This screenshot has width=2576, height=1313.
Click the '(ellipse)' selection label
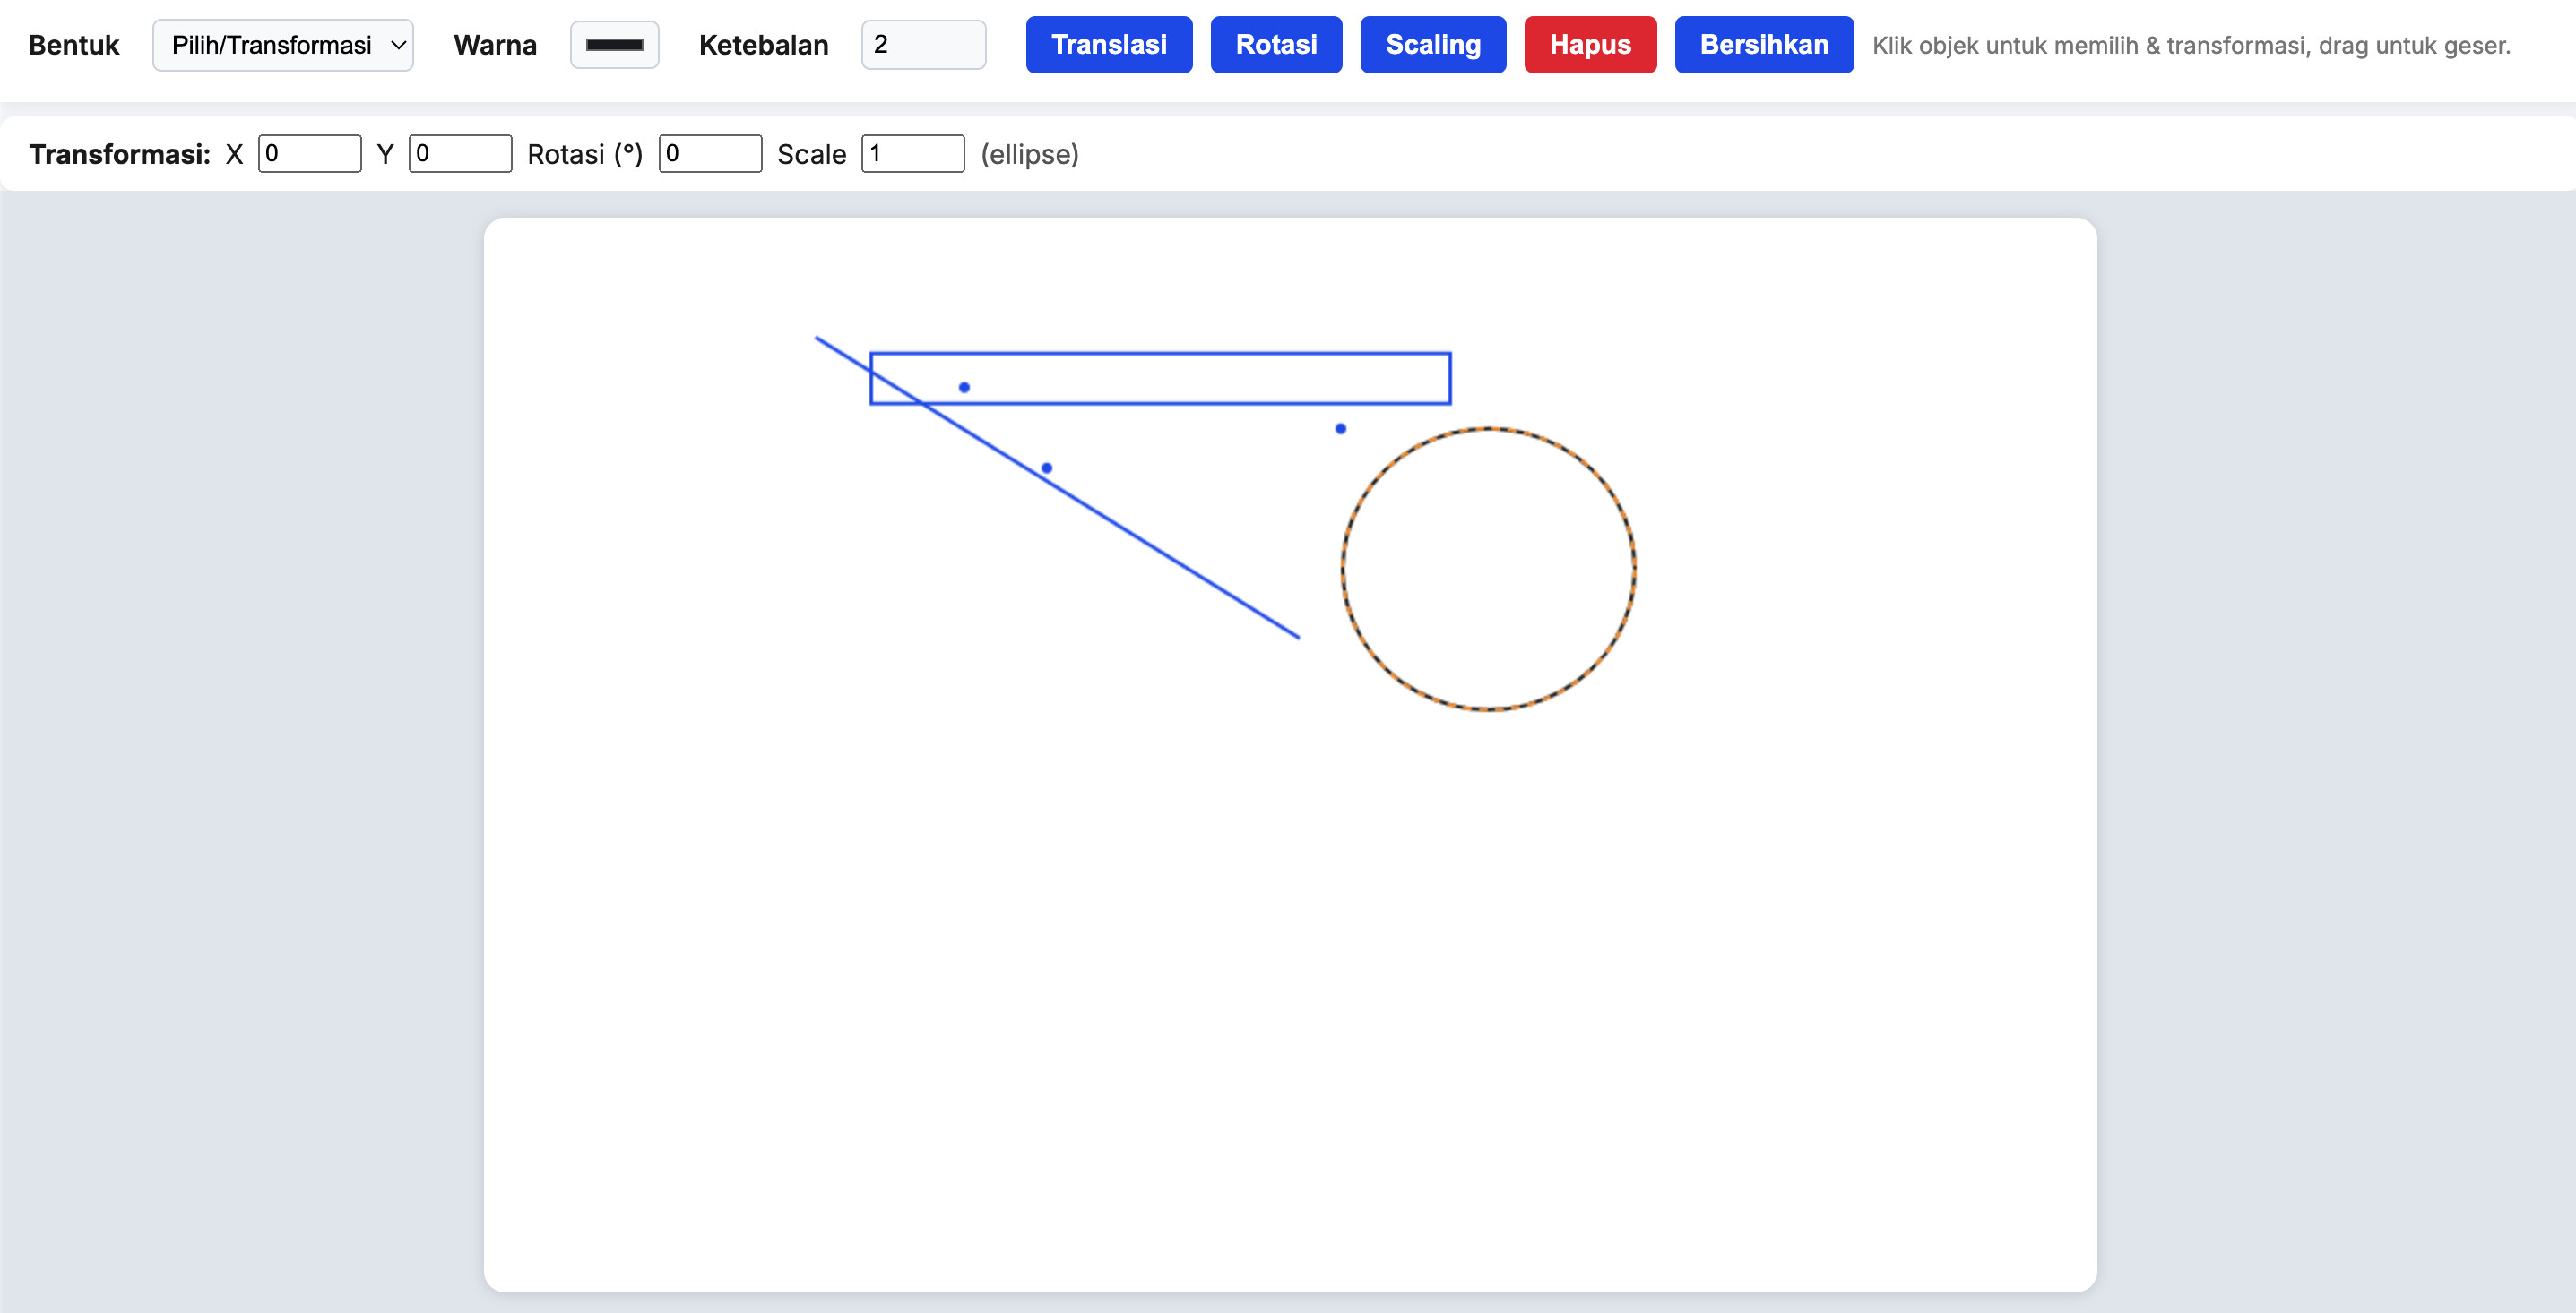[1029, 155]
